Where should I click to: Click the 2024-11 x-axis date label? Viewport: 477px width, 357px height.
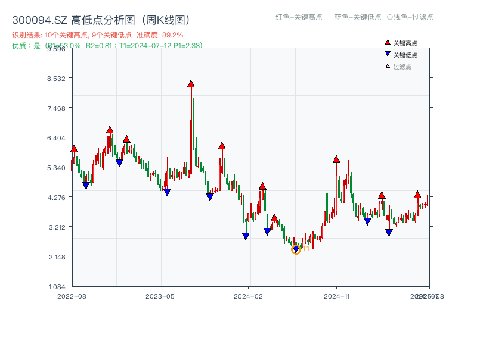336,296
